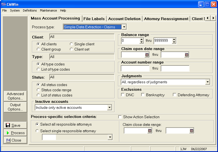
Task: Decrease the balance range maximum value
Action: [174, 42]
